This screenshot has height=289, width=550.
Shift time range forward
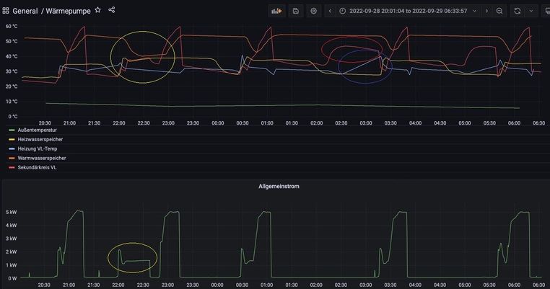pos(486,11)
